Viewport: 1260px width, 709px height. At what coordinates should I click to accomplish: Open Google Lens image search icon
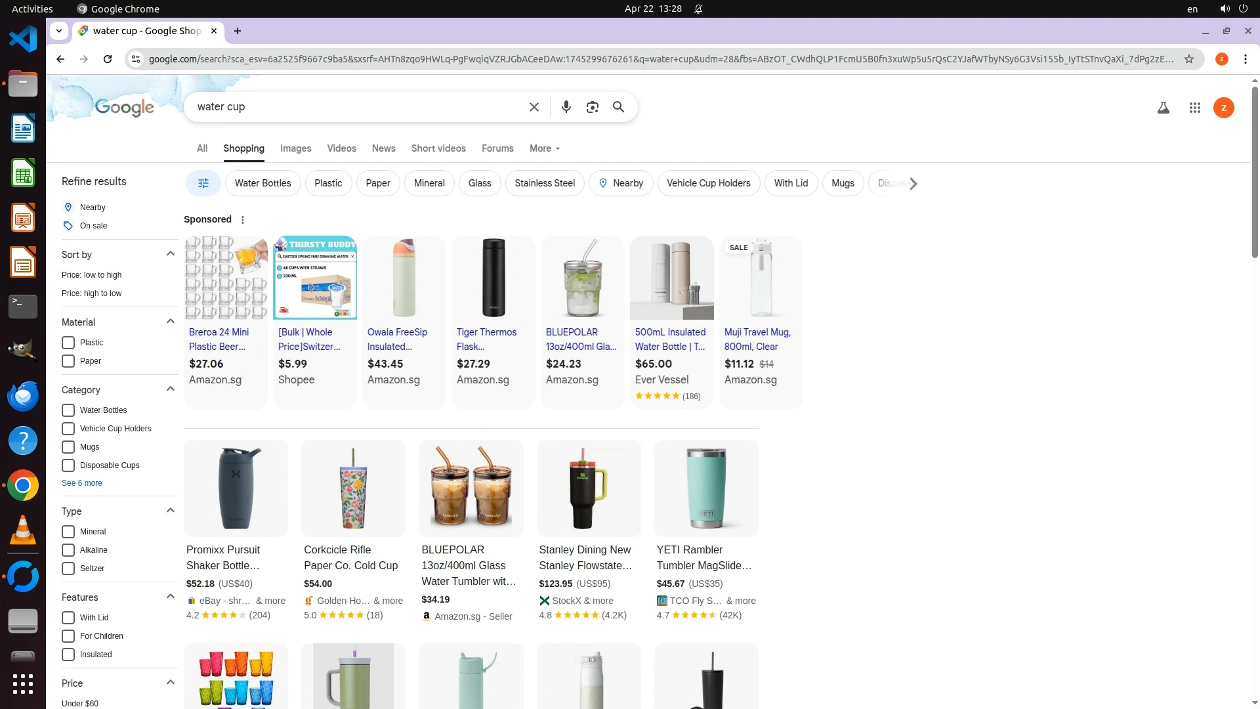coord(592,107)
